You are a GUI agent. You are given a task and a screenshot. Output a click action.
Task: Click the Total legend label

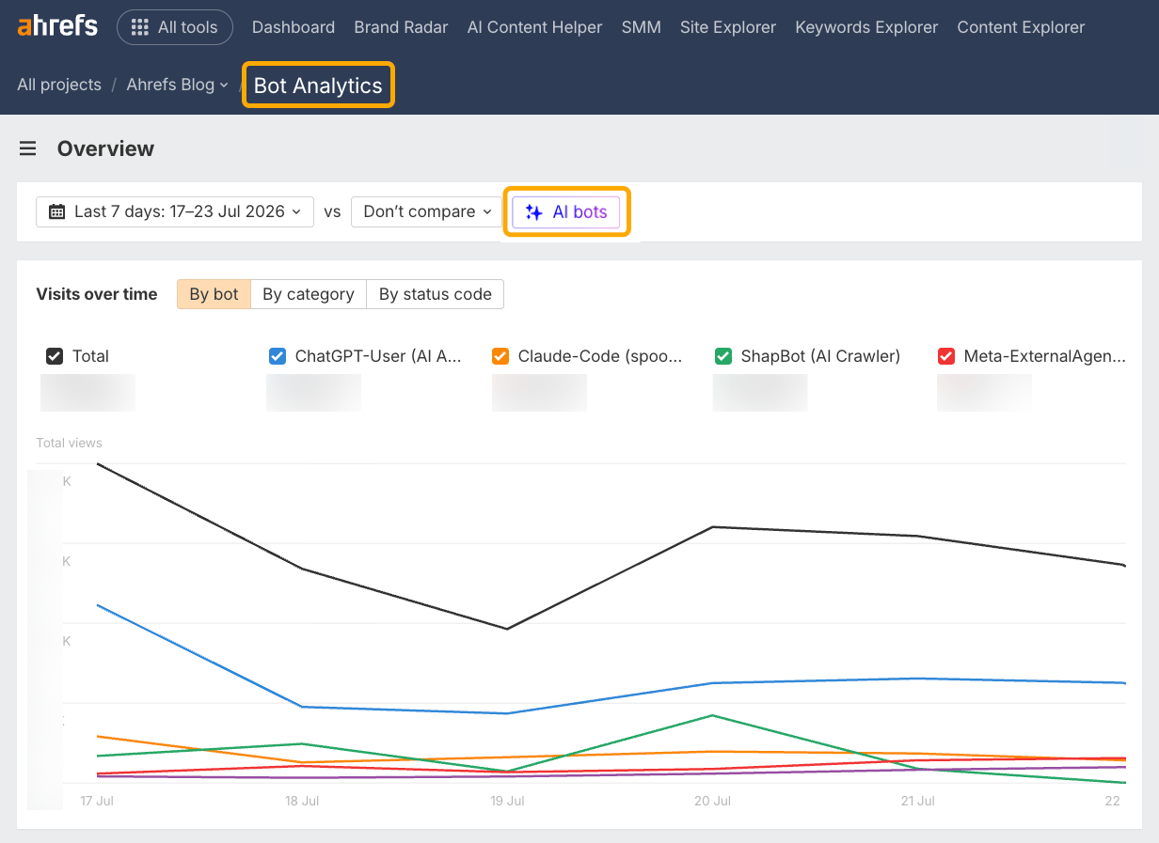(x=90, y=356)
